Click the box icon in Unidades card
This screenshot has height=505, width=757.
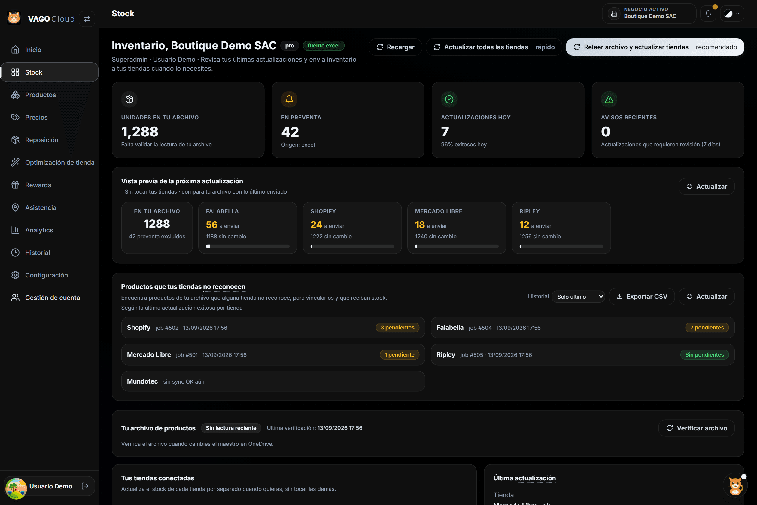click(x=129, y=99)
